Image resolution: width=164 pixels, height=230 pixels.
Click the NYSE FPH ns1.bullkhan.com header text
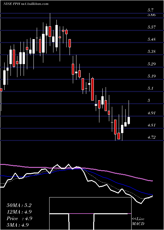(x=26, y=4)
